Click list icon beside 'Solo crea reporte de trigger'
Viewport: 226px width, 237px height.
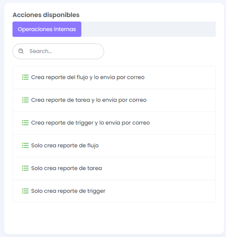[x=25, y=191]
